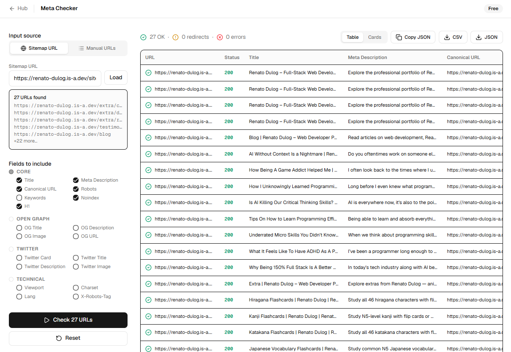This screenshot has width=511, height=352.
Task: Click status icon for How Being A Game Addict row
Action: (x=148, y=170)
